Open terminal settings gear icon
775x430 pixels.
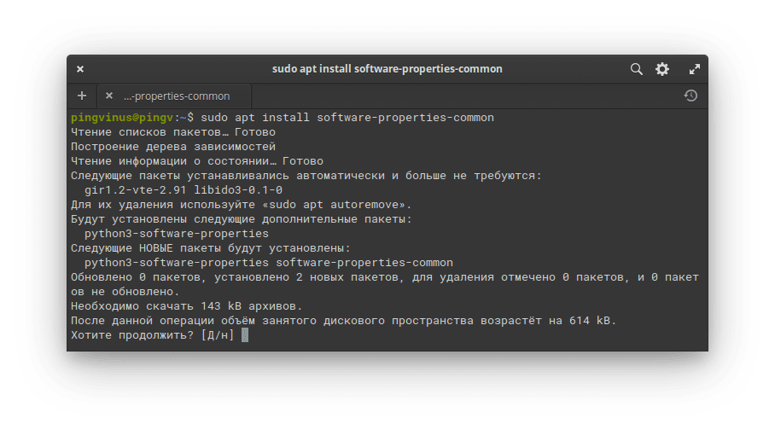click(662, 69)
